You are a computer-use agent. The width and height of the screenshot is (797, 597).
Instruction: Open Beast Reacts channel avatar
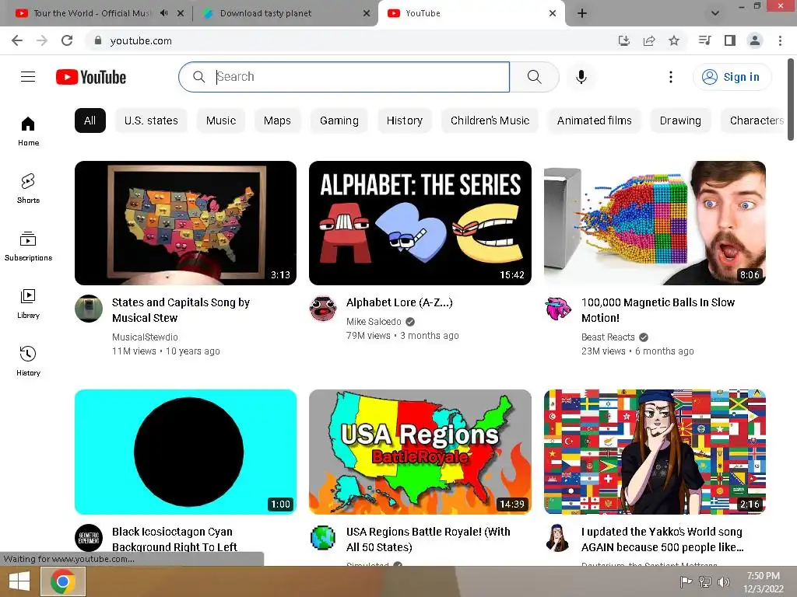(x=557, y=309)
